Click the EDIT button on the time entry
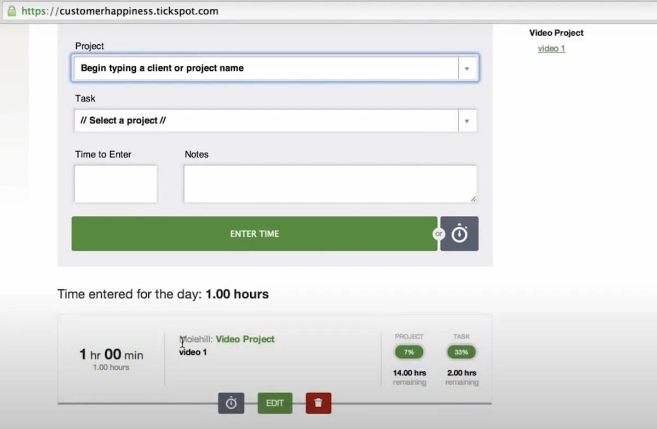 point(275,403)
